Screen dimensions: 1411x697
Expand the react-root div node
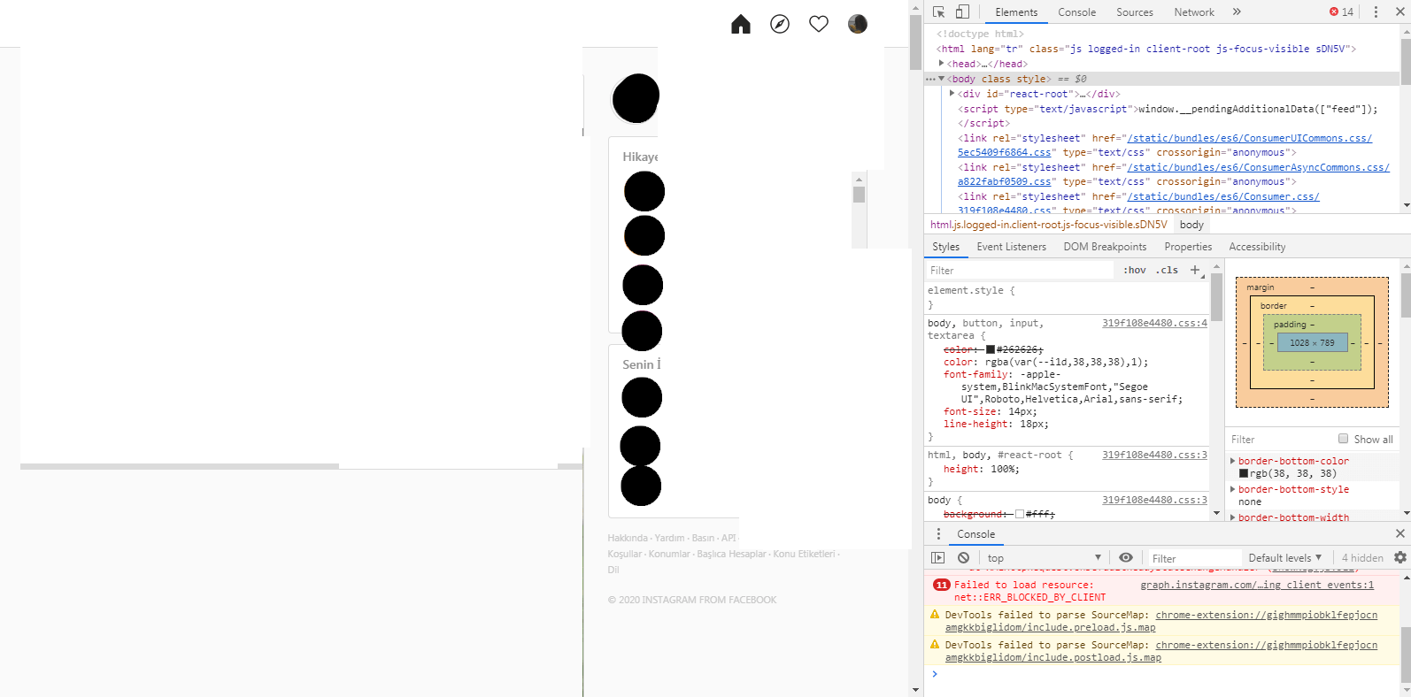point(952,94)
